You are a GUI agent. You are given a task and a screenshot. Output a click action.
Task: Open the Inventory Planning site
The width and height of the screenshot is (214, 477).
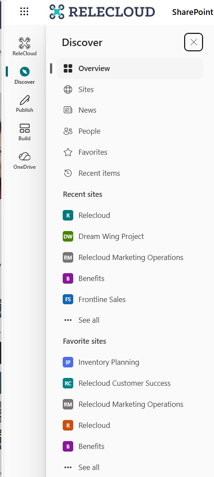130,362
